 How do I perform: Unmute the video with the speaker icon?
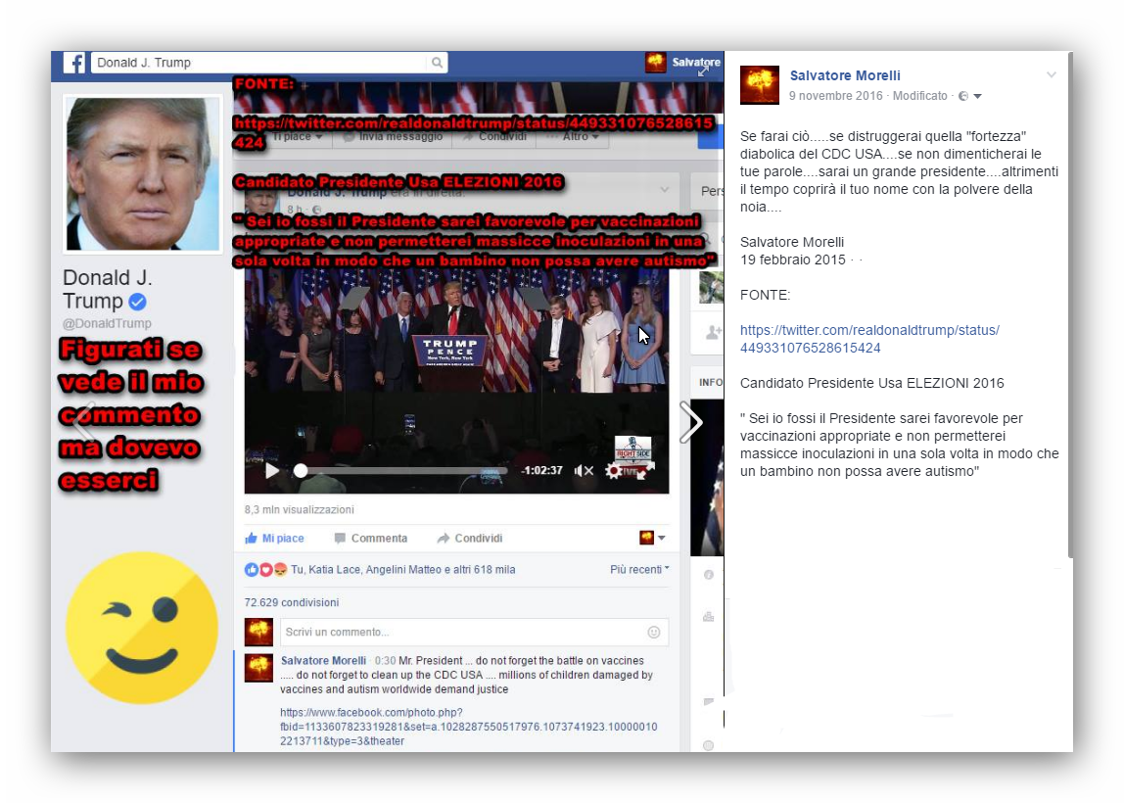[x=584, y=470]
